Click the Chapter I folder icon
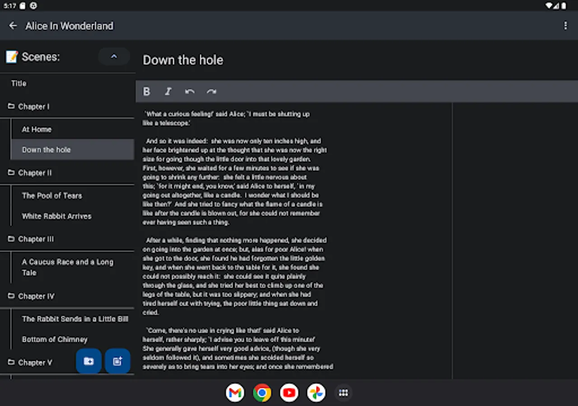 pos(11,106)
